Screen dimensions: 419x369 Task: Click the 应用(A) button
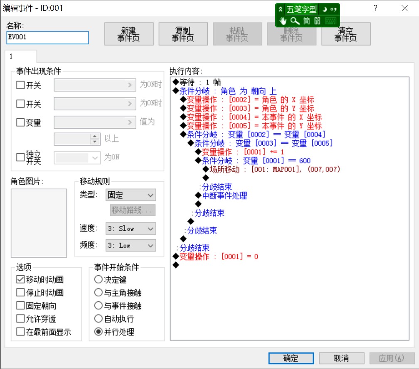coord(392,358)
